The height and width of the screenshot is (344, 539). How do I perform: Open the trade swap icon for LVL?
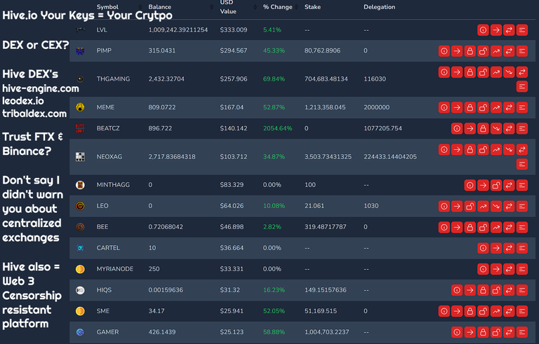pyautogui.click(x=509, y=30)
